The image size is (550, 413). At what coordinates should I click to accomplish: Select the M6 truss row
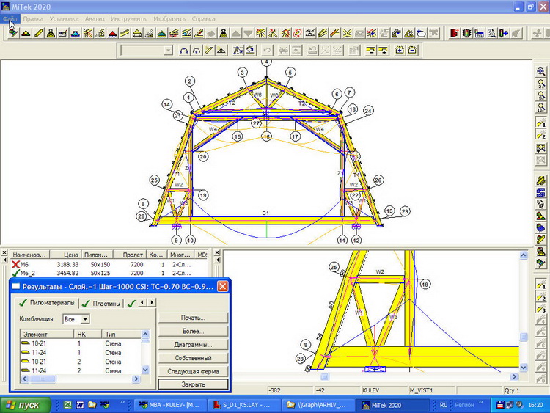point(109,265)
